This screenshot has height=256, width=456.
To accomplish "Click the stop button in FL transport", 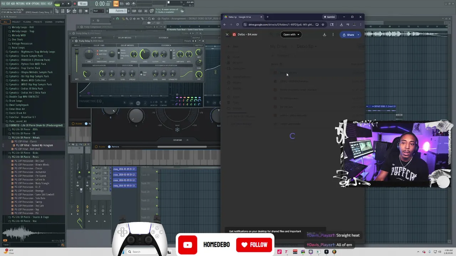I will pos(68,4).
